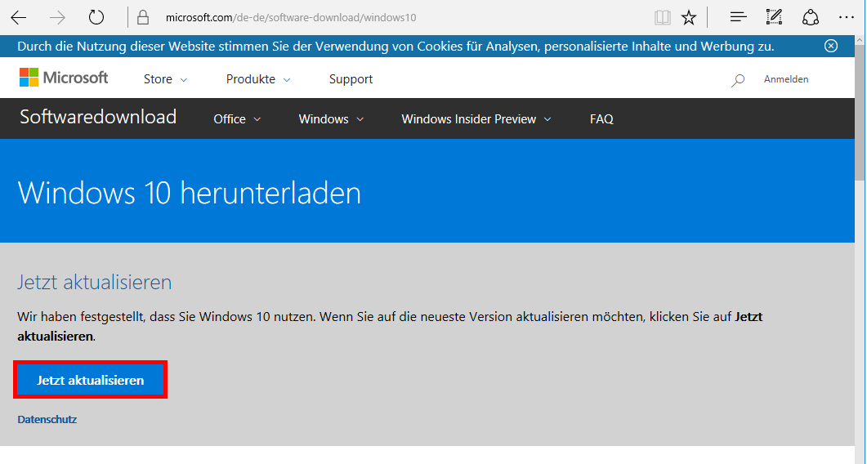The width and height of the screenshot is (867, 464).
Task: Click the Share icon in toolbar
Action: (x=810, y=18)
